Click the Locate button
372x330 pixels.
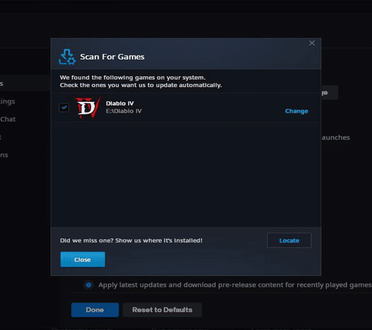[289, 241]
